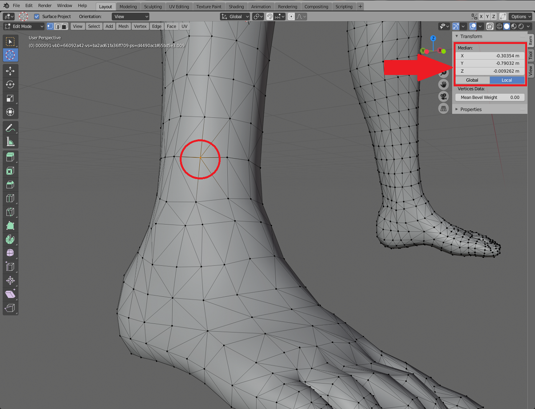Image resolution: width=535 pixels, height=409 pixels.
Task: Enable face select mode
Action: coord(65,26)
